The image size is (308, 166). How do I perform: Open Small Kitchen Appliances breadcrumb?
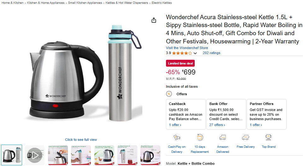[x=85, y=3]
